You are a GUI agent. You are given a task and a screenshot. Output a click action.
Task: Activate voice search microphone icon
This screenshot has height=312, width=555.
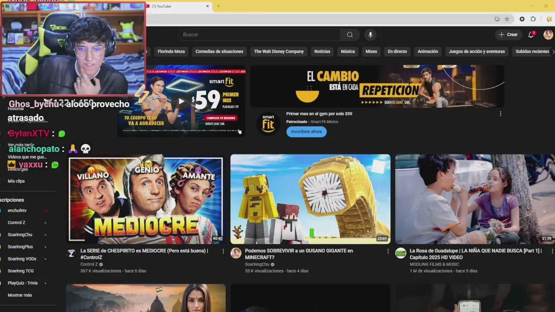click(370, 35)
